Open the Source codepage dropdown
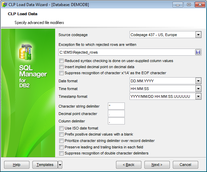207x172 pixels. pos(198,34)
